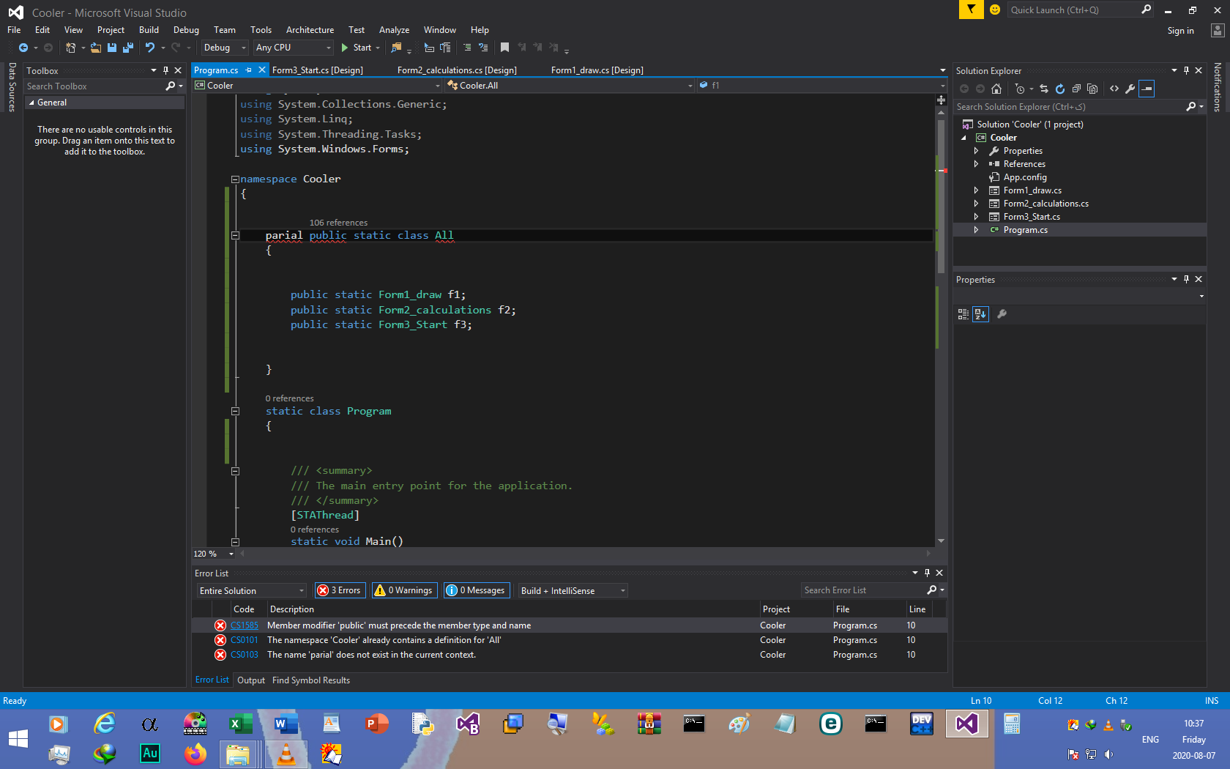Pin the Program.cs tab
The height and width of the screenshot is (769, 1230).
pyautogui.click(x=249, y=70)
